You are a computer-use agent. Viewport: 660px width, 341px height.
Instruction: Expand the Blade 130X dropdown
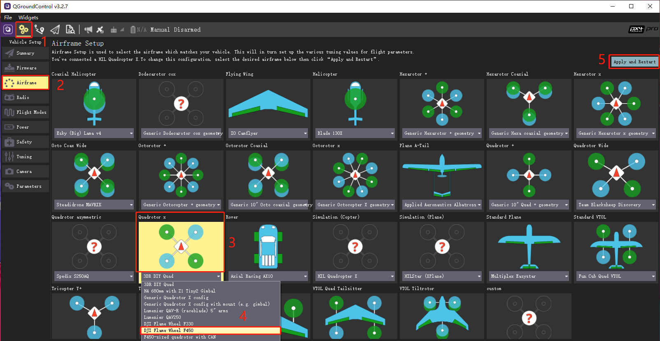[355, 133]
